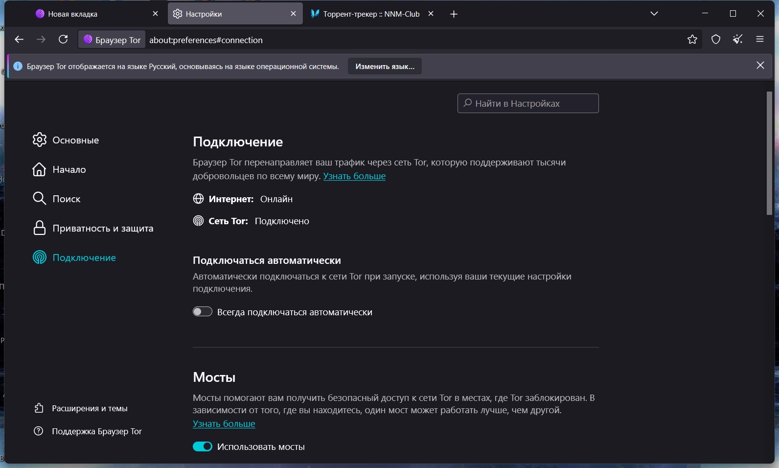The height and width of the screenshot is (468, 779).
Task: Click the Изменить язык button
Action: [x=385, y=67]
